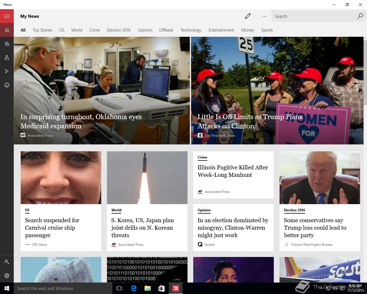The width and height of the screenshot is (367, 294).
Task: Open the hamburger navigation menu
Action: pyautogui.click(x=7, y=16)
